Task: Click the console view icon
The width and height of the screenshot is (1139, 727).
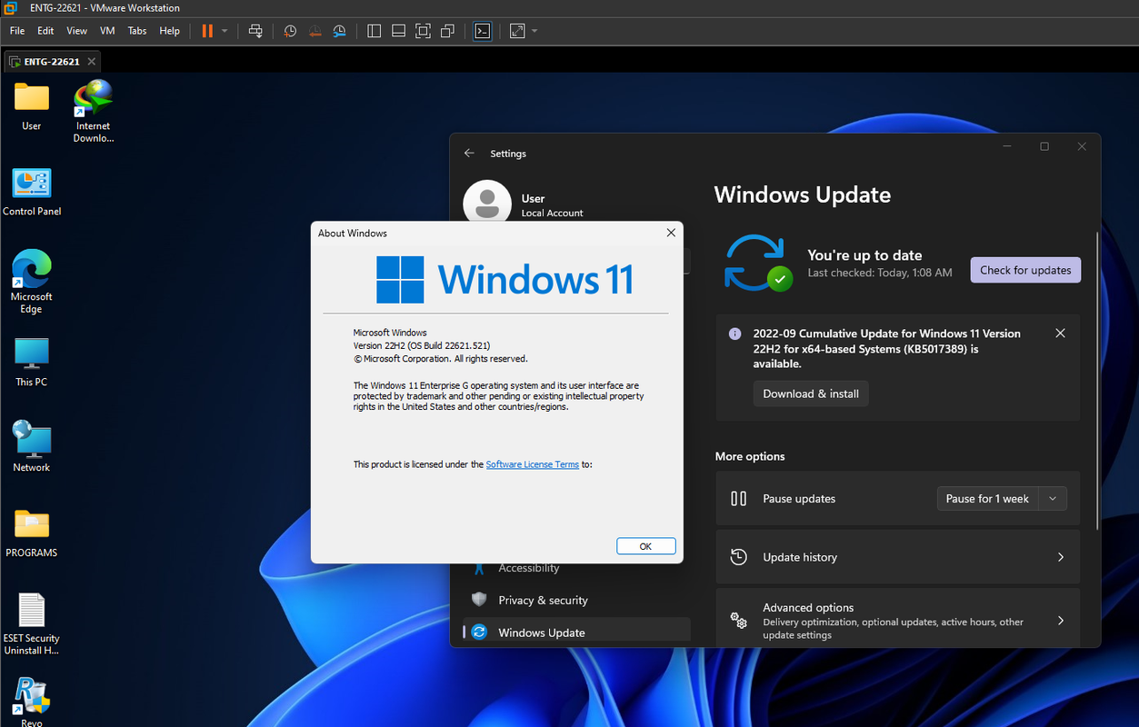Action: click(x=483, y=31)
